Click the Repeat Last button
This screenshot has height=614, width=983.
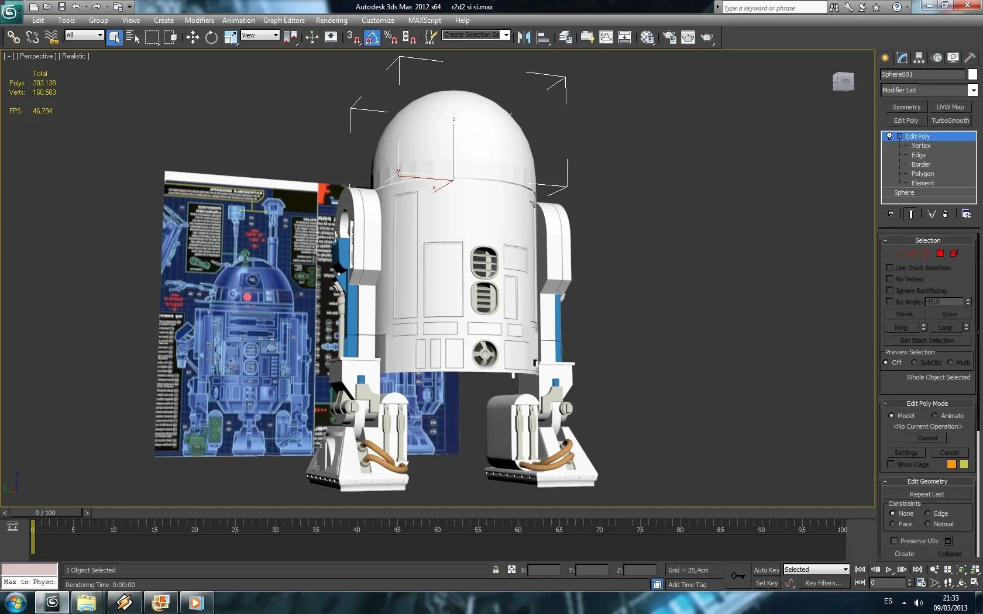(927, 494)
